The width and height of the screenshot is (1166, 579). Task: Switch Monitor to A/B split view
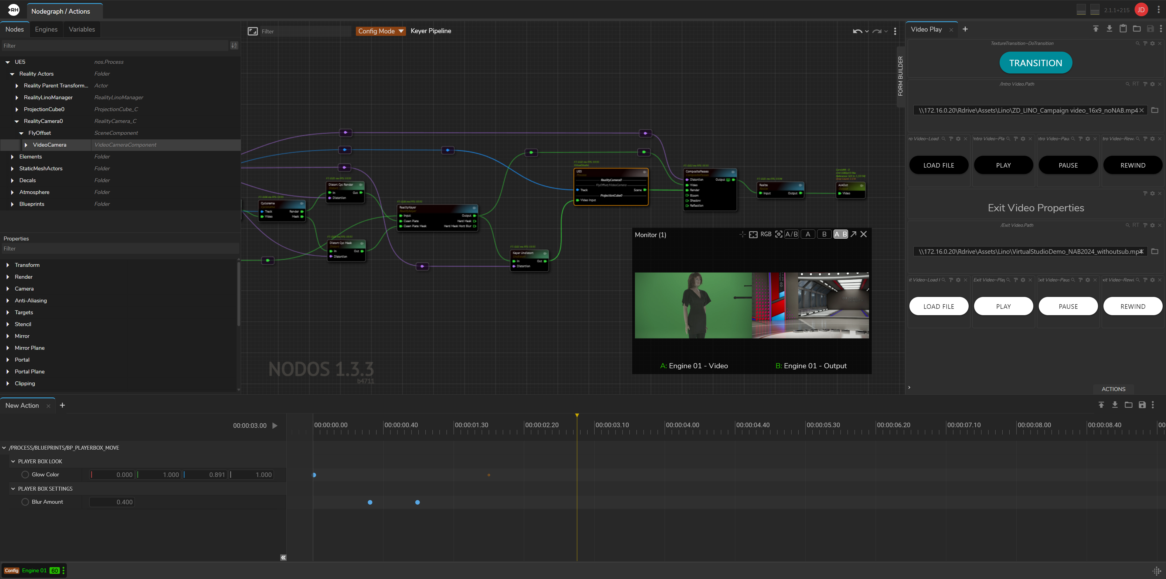coord(791,234)
